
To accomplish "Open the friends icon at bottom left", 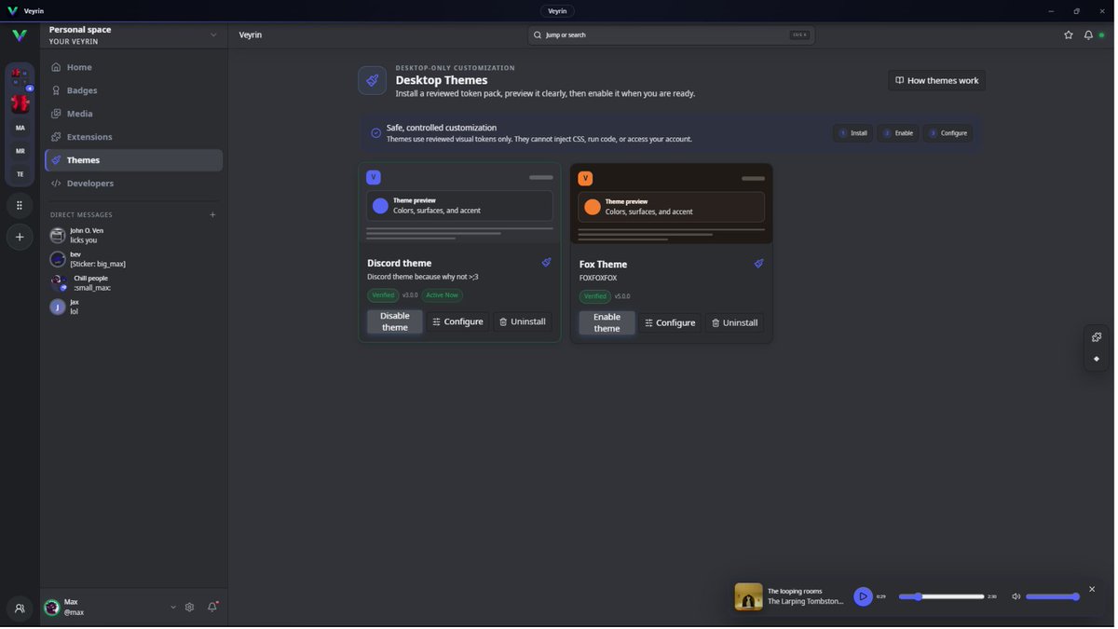I will [20, 608].
